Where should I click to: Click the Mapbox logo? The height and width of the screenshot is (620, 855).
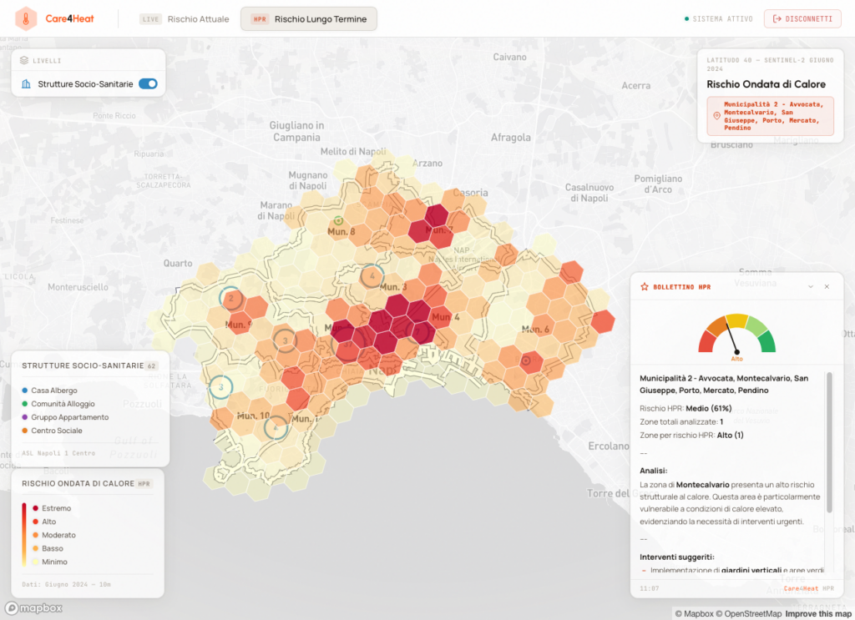pos(33,607)
